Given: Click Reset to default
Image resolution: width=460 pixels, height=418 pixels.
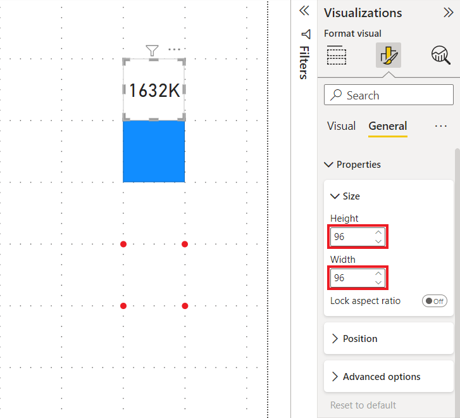Looking at the screenshot, I should [363, 405].
